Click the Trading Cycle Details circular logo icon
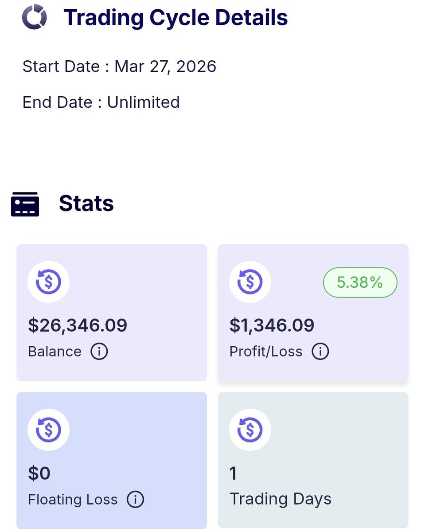The height and width of the screenshot is (532, 425). click(34, 18)
